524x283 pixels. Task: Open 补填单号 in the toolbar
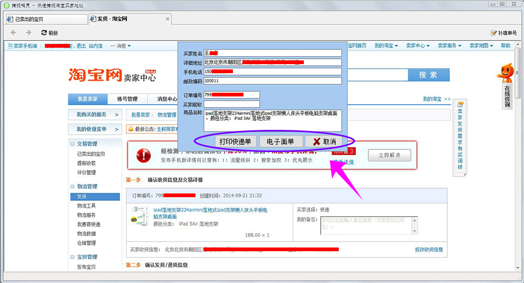coord(503,33)
